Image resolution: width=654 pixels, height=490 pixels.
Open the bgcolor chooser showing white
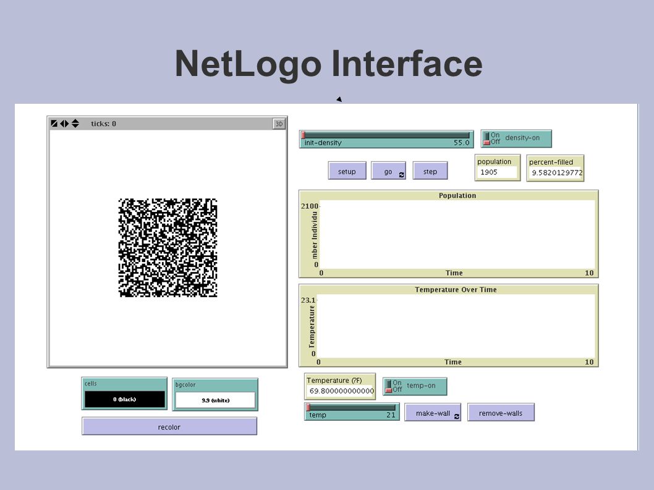[215, 400]
